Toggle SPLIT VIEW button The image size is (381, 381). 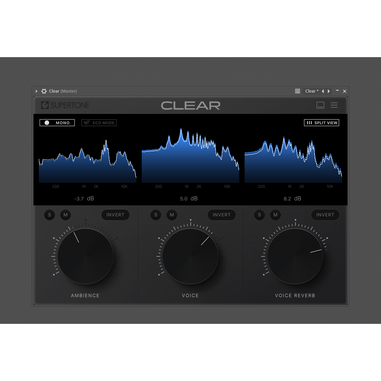[322, 123]
